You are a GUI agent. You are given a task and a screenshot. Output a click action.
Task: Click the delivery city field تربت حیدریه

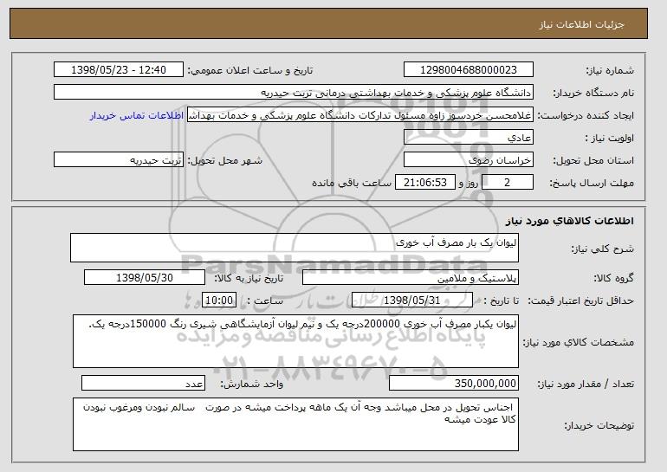point(119,160)
